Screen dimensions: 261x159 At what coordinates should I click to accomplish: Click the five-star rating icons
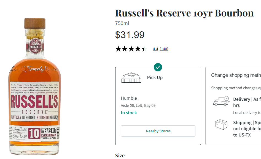[131, 49]
